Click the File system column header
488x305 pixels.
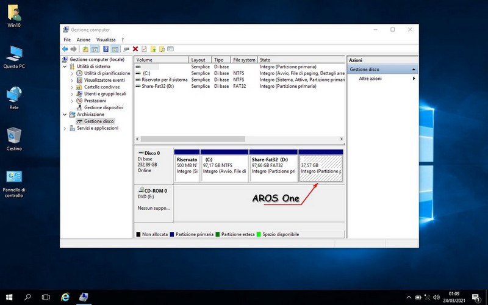tap(245, 60)
